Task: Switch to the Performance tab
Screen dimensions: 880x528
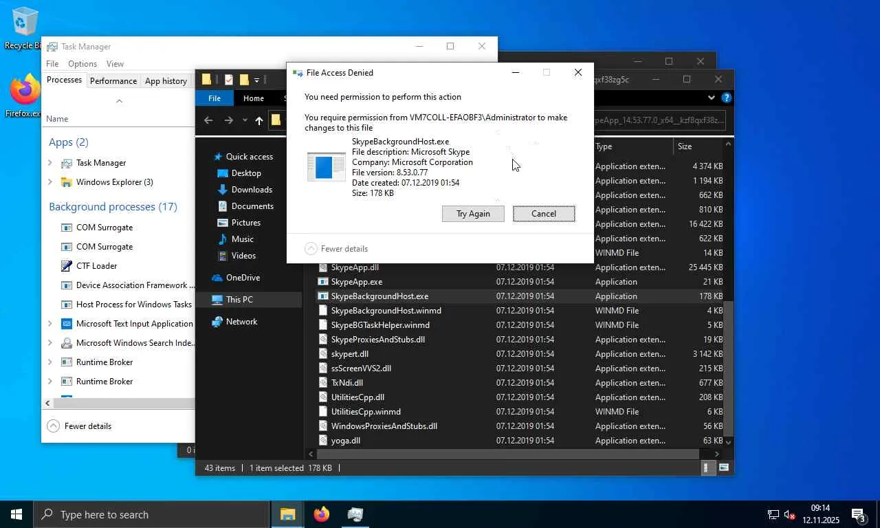Action: click(x=113, y=80)
